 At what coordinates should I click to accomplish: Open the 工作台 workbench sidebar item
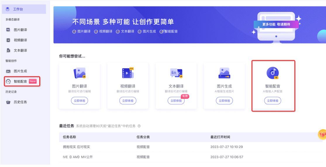click(x=24, y=9)
